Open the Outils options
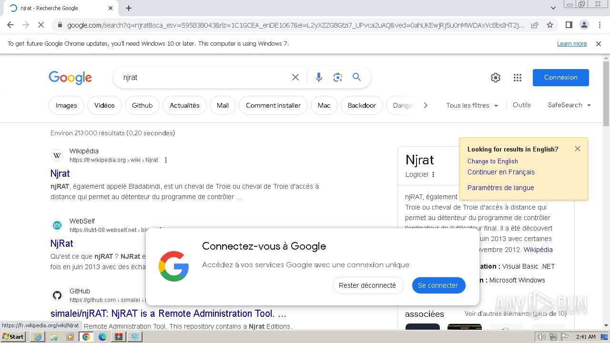Image resolution: width=610 pixels, height=343 pixels. tap(521, 105)
